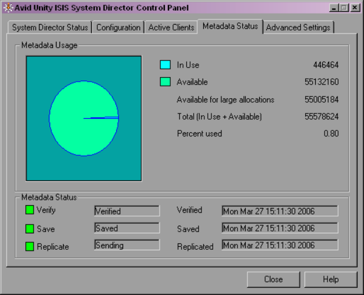Click the Saved timestamp field
This screenshot has width=364, height=295.
280,228
